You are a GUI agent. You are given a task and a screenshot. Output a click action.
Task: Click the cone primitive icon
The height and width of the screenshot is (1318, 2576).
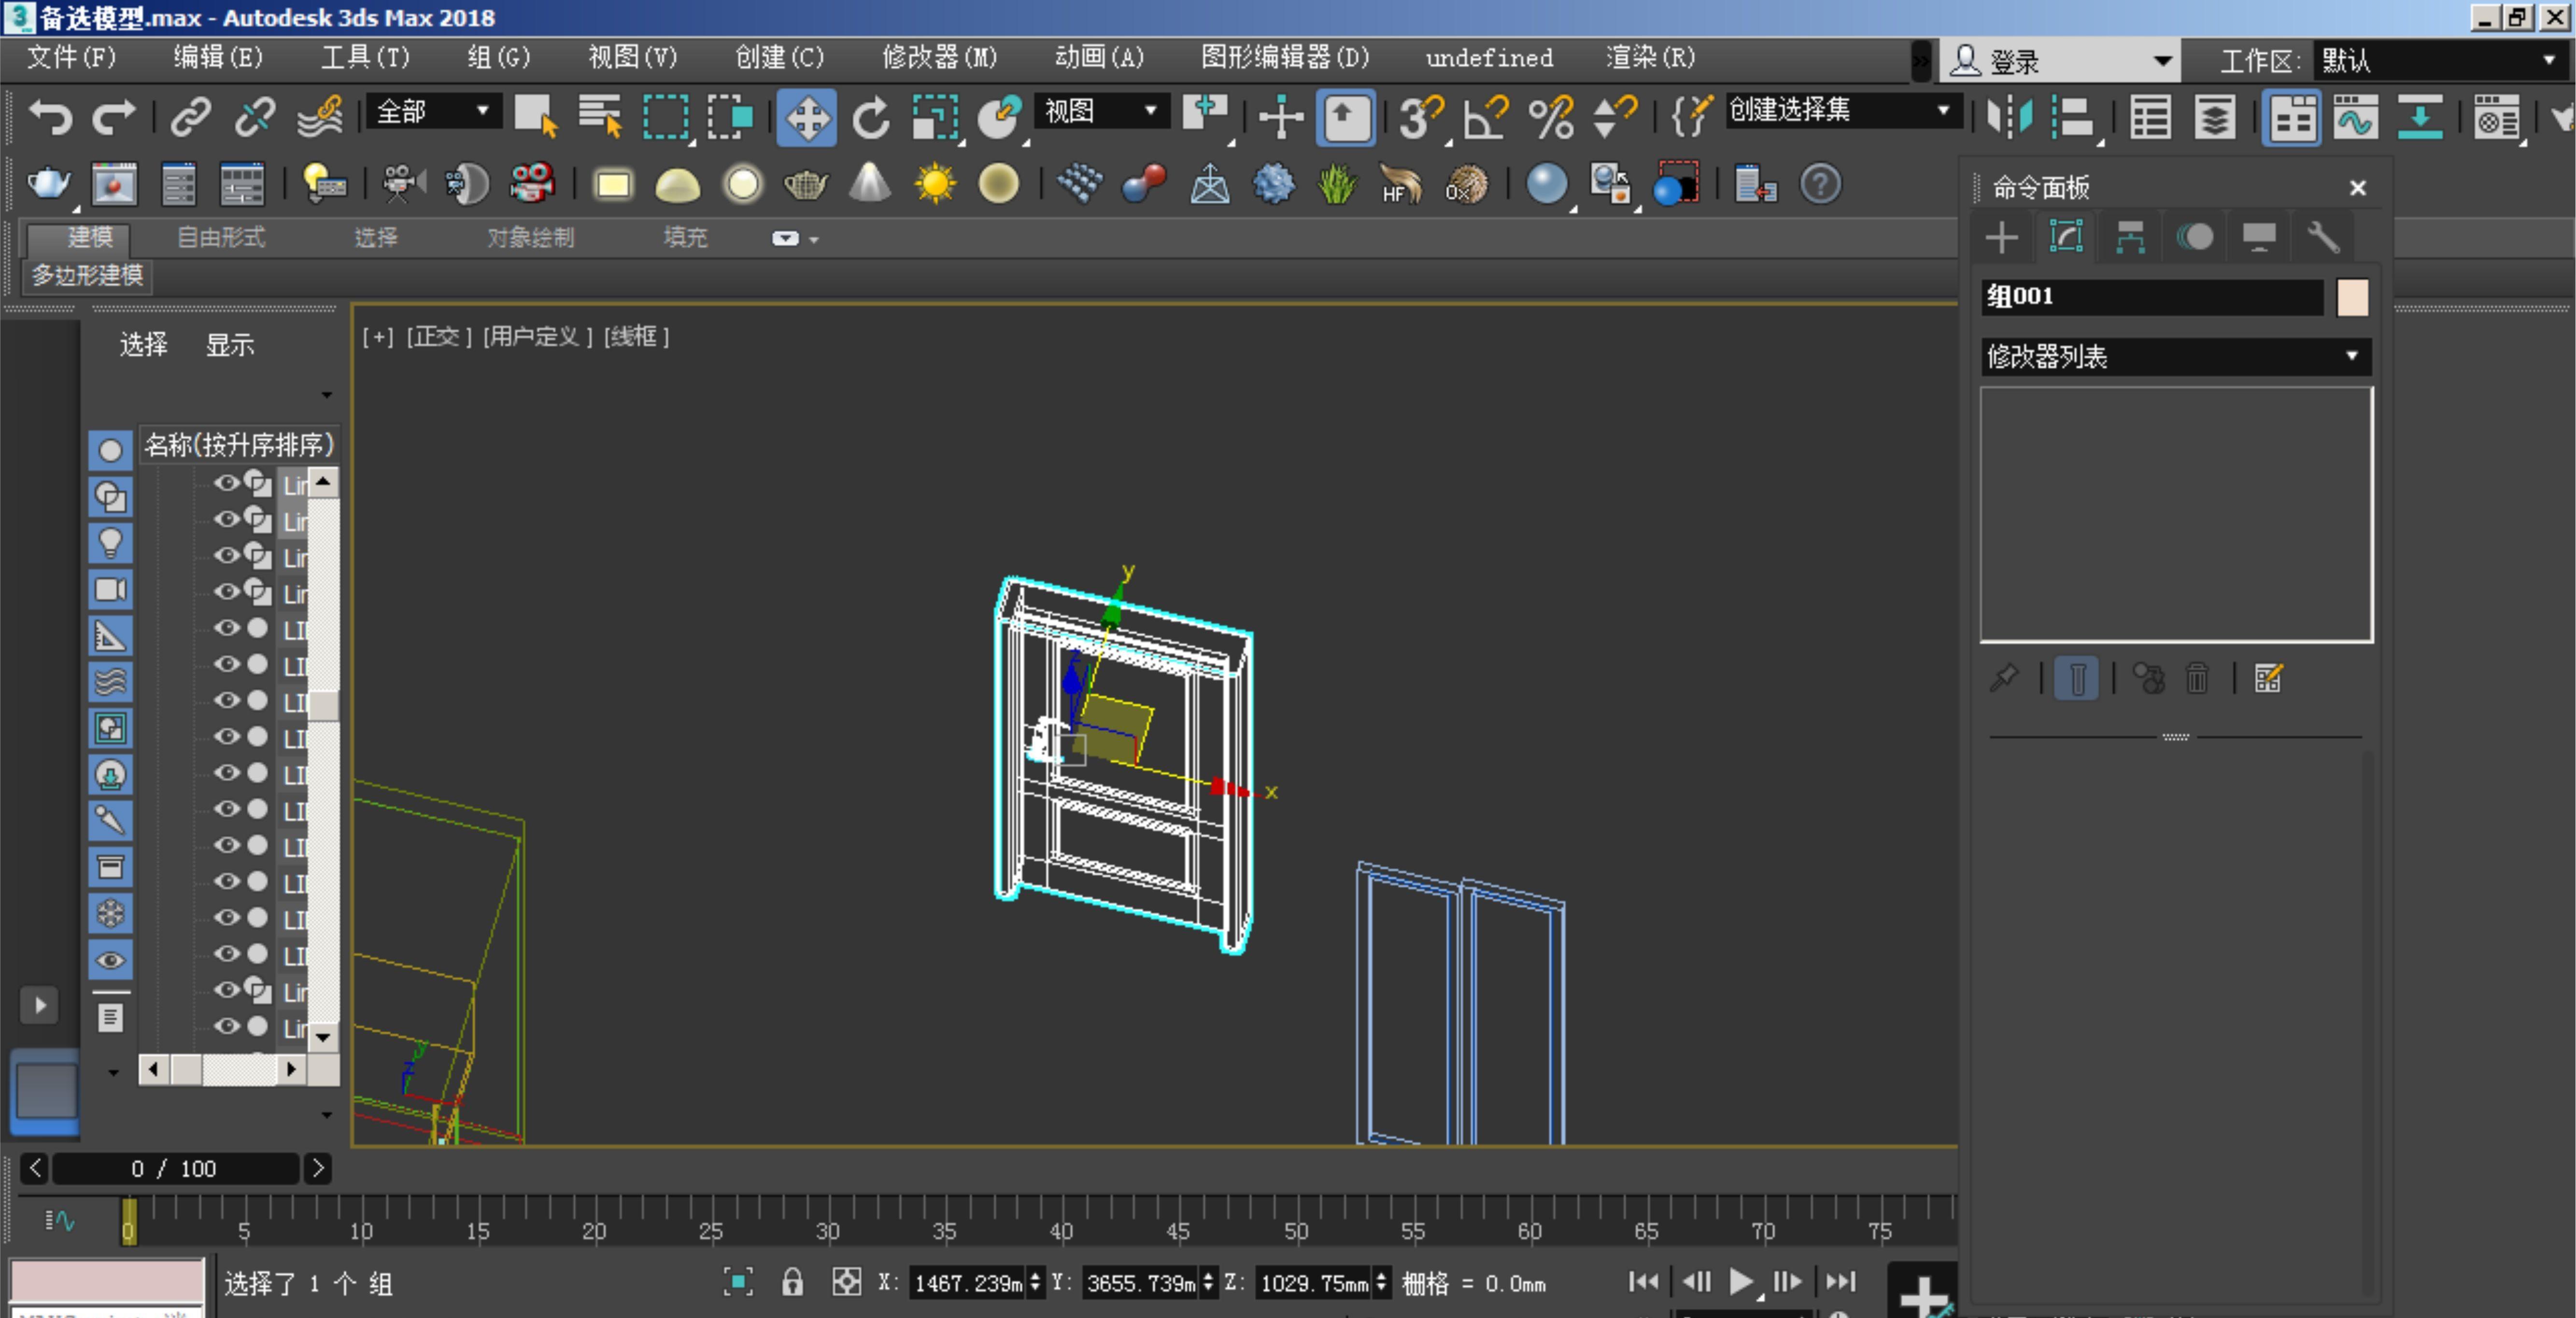tap(870, 184)
